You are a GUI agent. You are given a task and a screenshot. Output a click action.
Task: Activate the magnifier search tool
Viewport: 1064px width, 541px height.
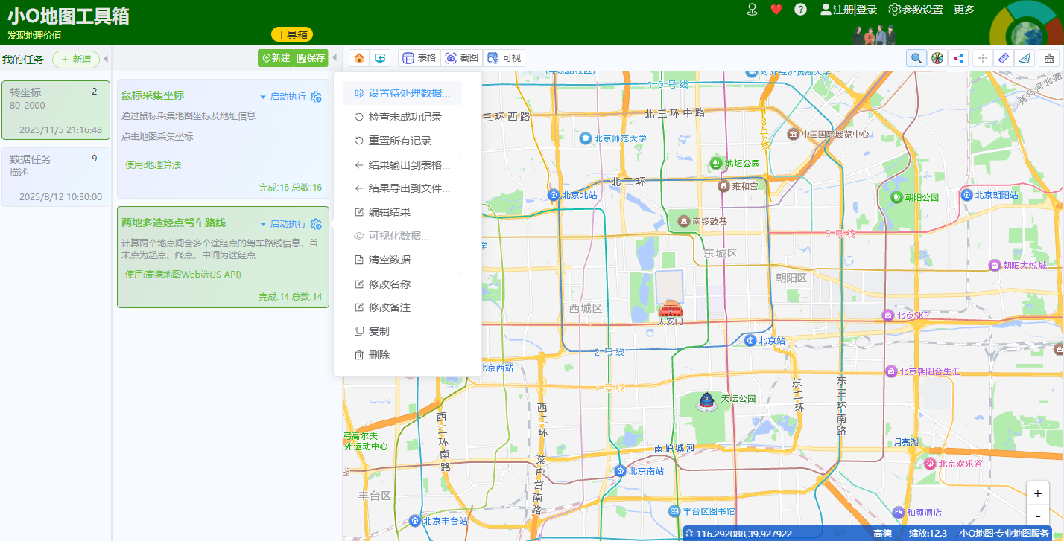click(916, 58)
